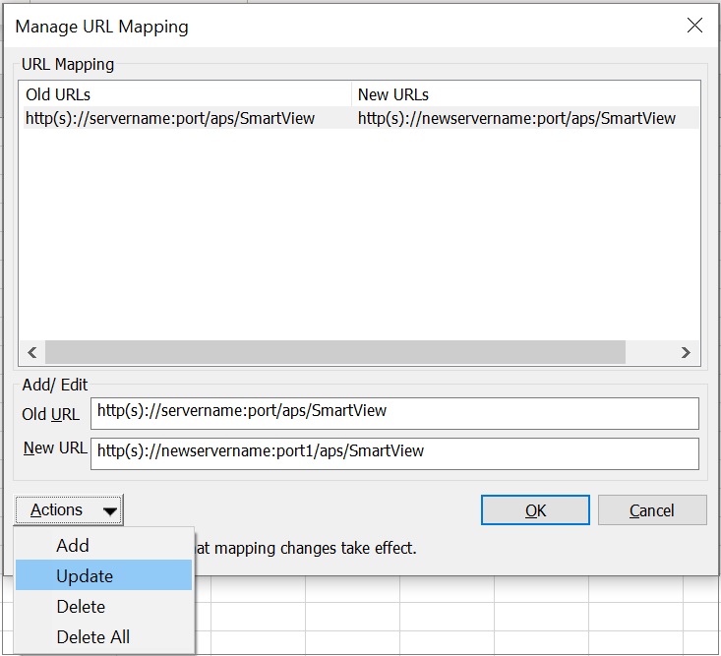Click the right arrow of horizontal scrollbar
This screenshot has height=656, width=721.
[686, 352]
